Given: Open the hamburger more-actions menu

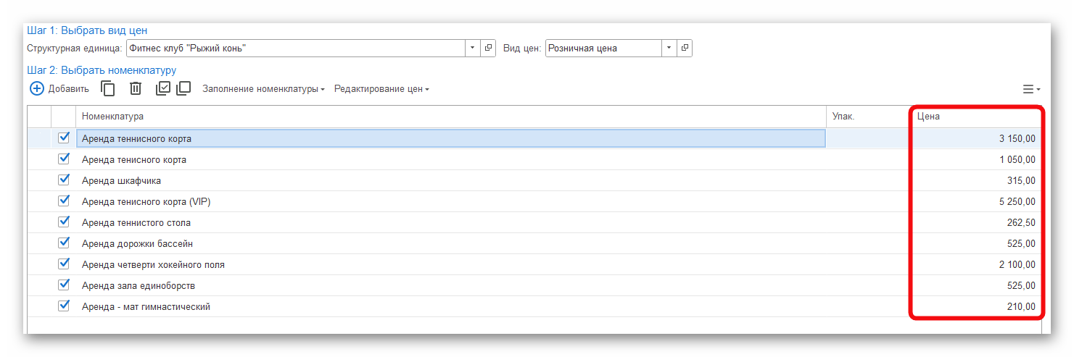Looking at the screenshot, I should pos(1030,90).
